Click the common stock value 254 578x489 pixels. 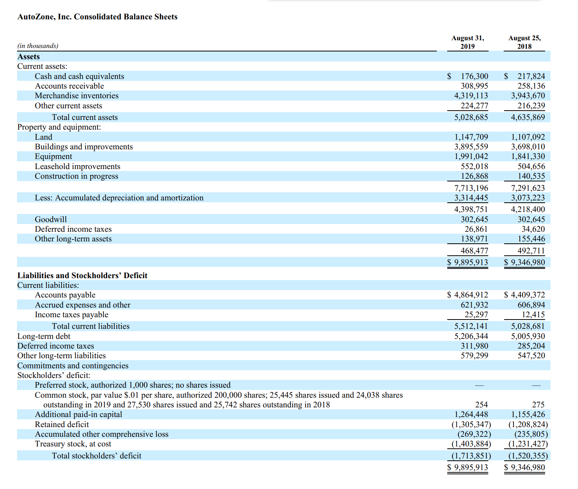click(x=482, y=405)
